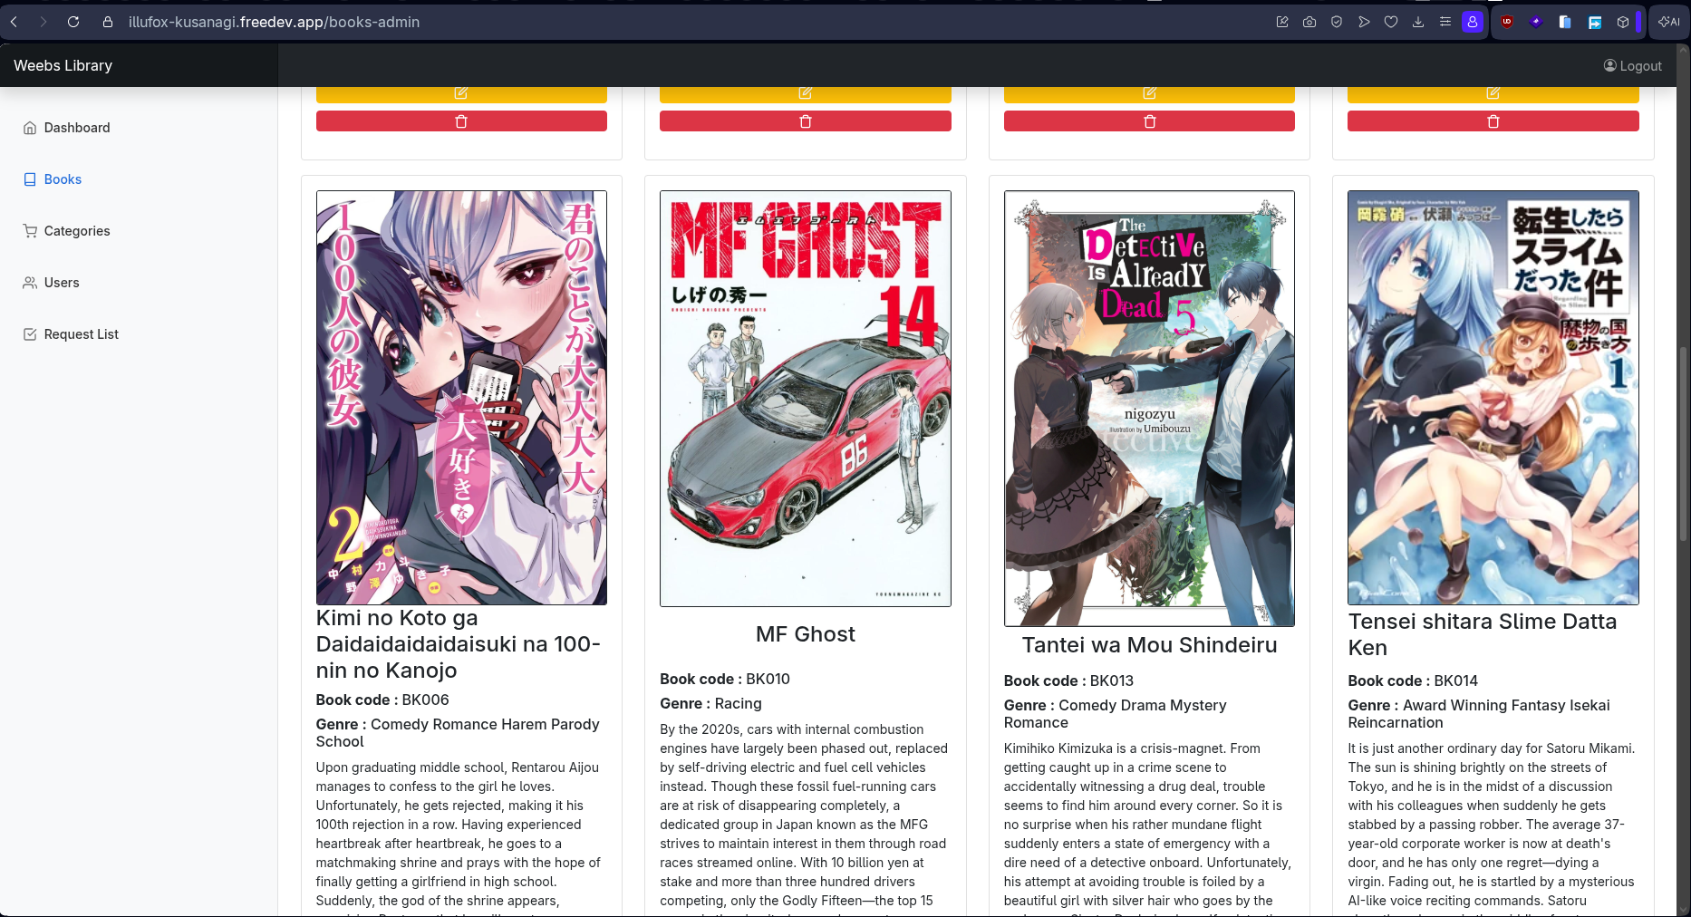1691x917 pixels.
Task: Click the yellow edit button above Tensei shitara Slime card
Action: (x=1493, y=93)
